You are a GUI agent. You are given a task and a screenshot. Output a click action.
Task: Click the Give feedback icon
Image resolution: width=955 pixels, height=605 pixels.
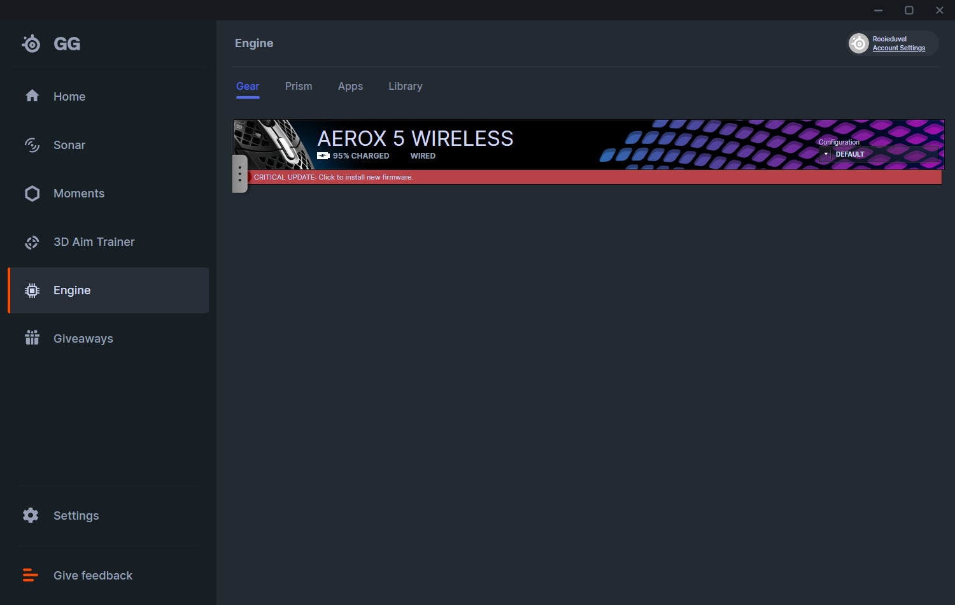click(x=31, y=575)
